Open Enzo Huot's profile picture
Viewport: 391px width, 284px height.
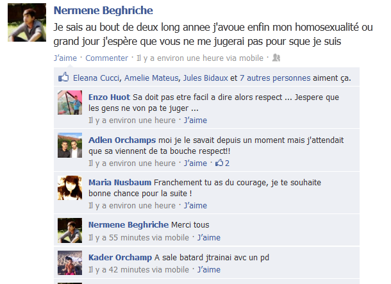click(70, 103)
